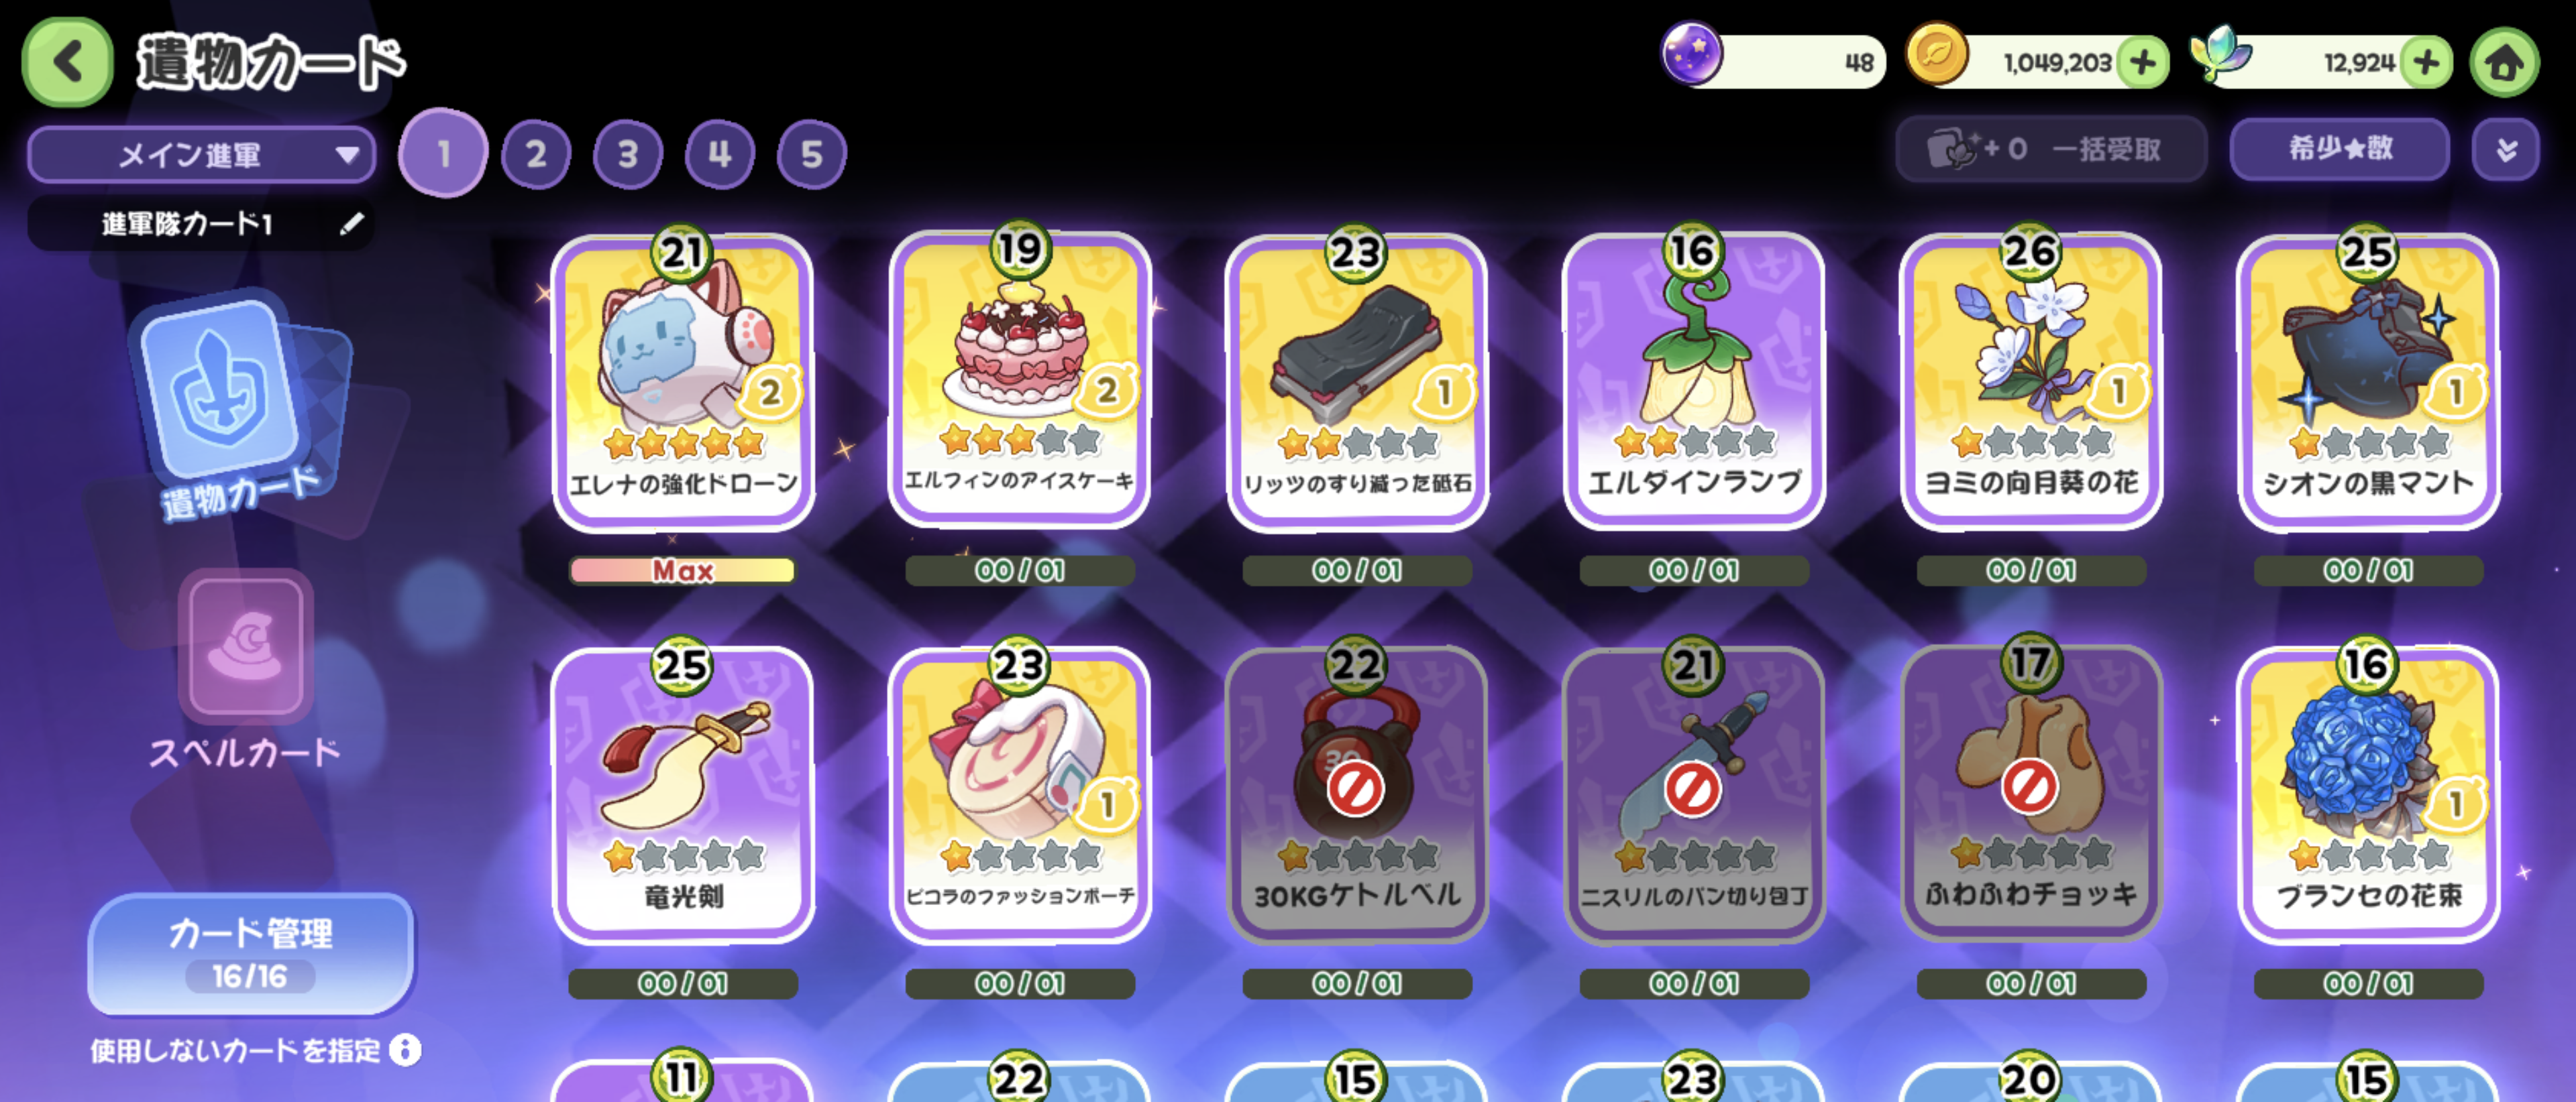Toggle disabled 30KGケトルベル card

1356,789
